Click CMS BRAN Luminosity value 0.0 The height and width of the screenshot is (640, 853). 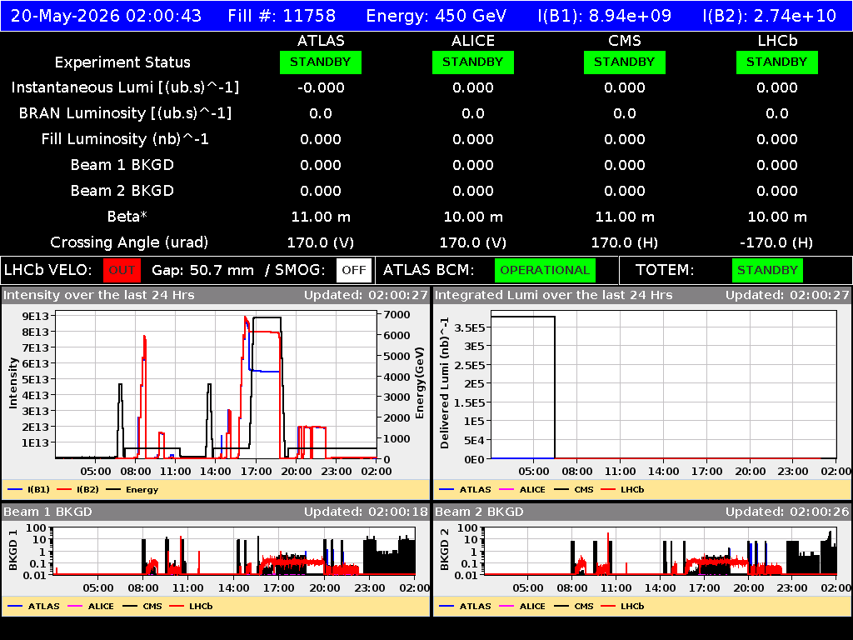(x=625, y=113)
